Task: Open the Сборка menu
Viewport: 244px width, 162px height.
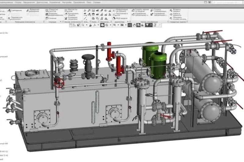Action: (x=18, y=2)
